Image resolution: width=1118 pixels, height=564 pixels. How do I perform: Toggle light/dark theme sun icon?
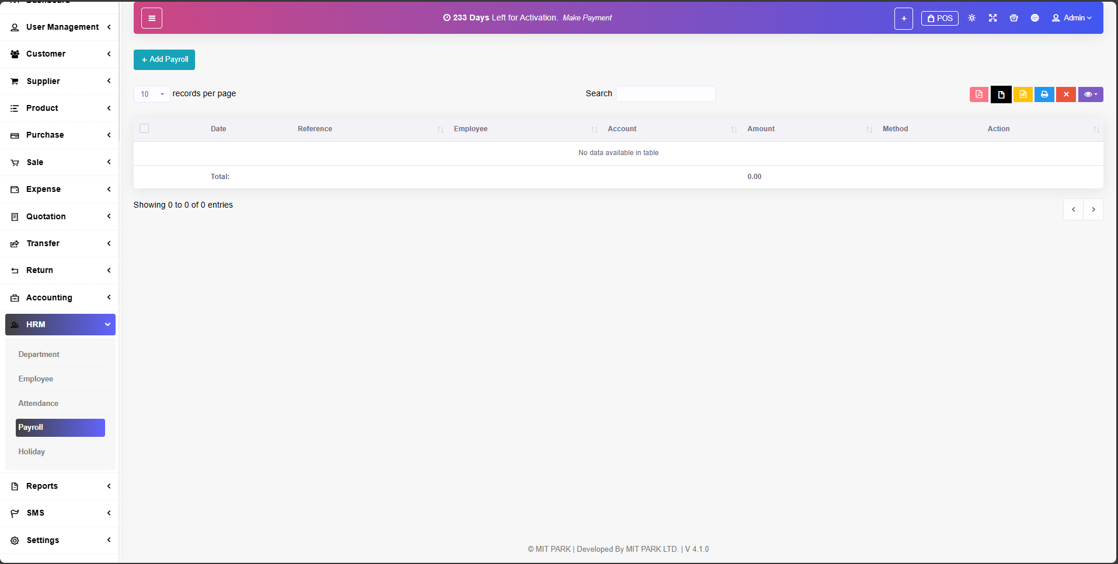tap(971, 18)
